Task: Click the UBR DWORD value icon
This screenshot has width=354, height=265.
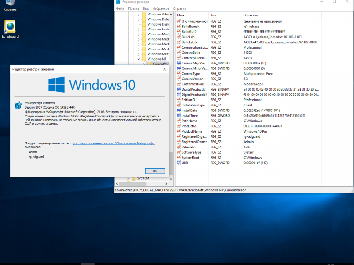Action: pos(179,163)
